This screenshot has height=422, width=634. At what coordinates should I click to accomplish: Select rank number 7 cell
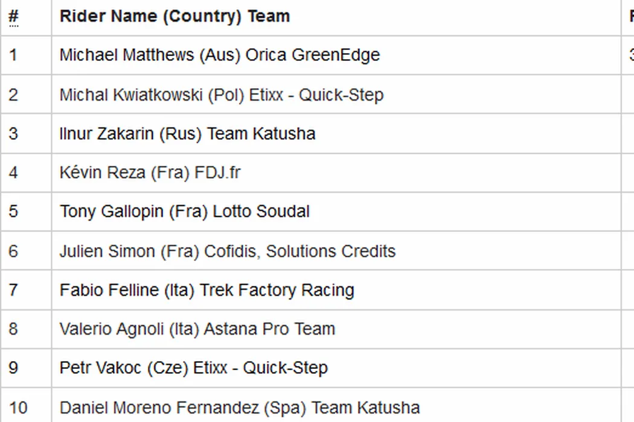click(x=13, y=291)
